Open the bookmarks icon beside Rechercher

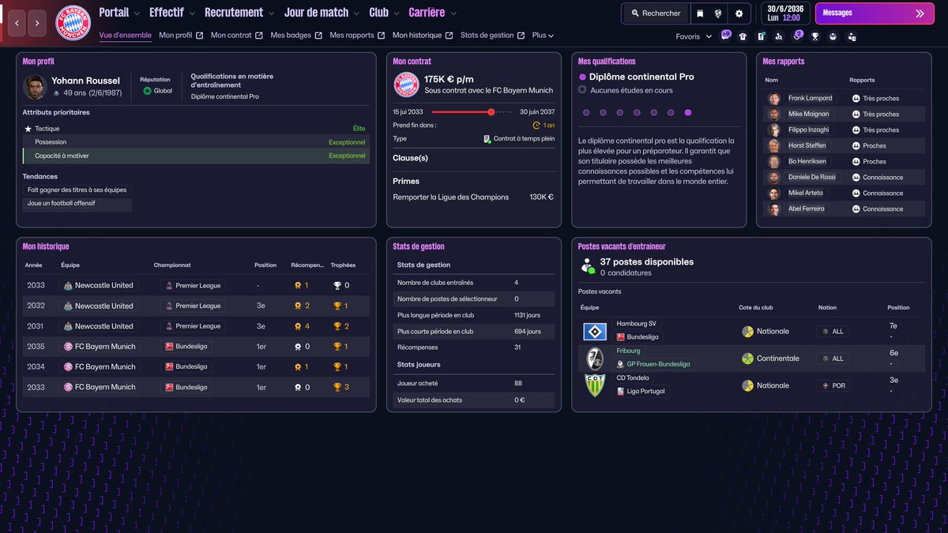(x=700, y=13)
